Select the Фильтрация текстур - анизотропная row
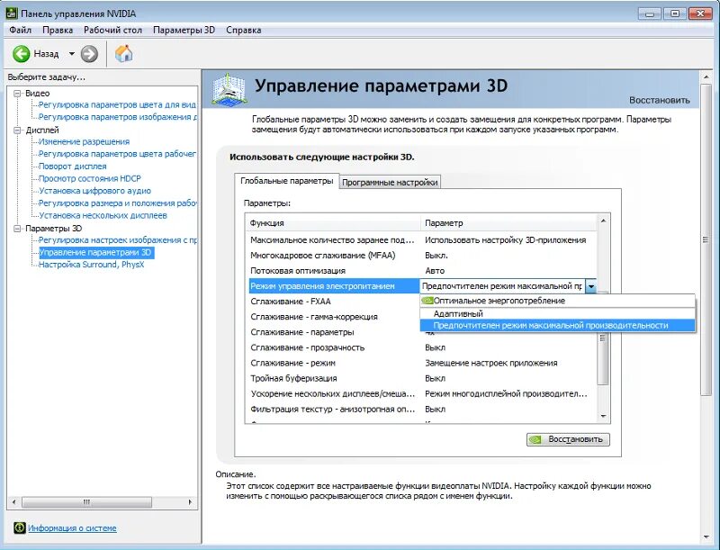Screen dimensions: 720x550 (422, 409)
